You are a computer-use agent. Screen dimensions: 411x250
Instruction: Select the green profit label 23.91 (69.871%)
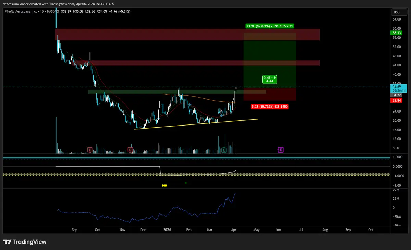270,26
